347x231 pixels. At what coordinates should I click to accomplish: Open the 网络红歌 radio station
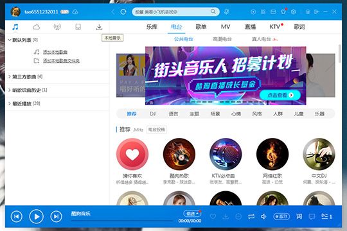272,154
